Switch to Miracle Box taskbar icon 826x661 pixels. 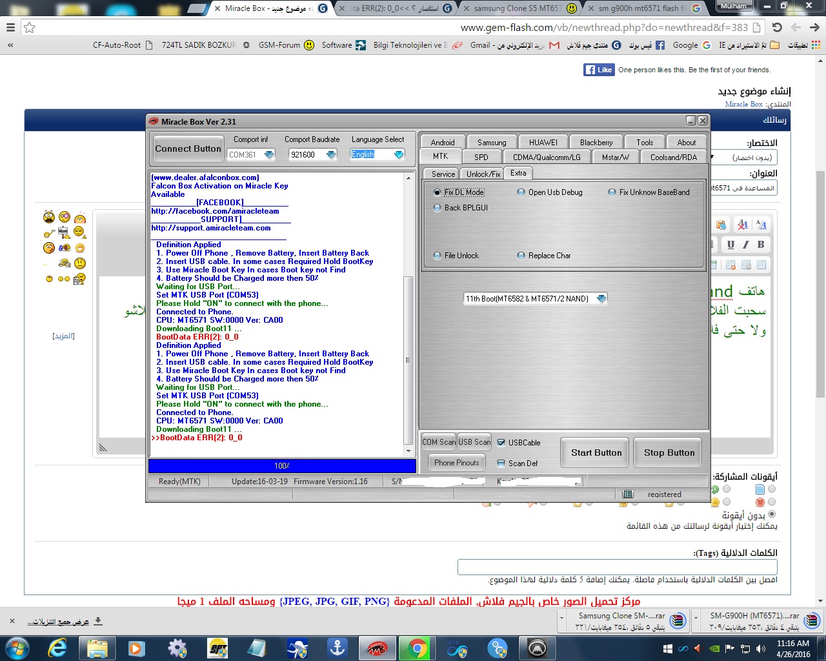[377, 647]
